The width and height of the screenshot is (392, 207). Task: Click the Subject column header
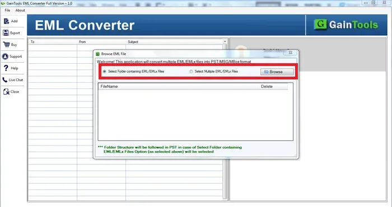[174, 42]
